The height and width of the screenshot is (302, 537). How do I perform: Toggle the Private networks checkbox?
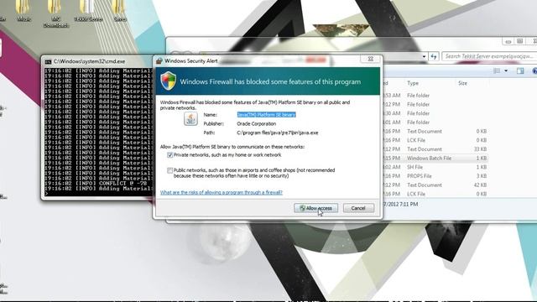pyautogui.click(x=169, y=155)
